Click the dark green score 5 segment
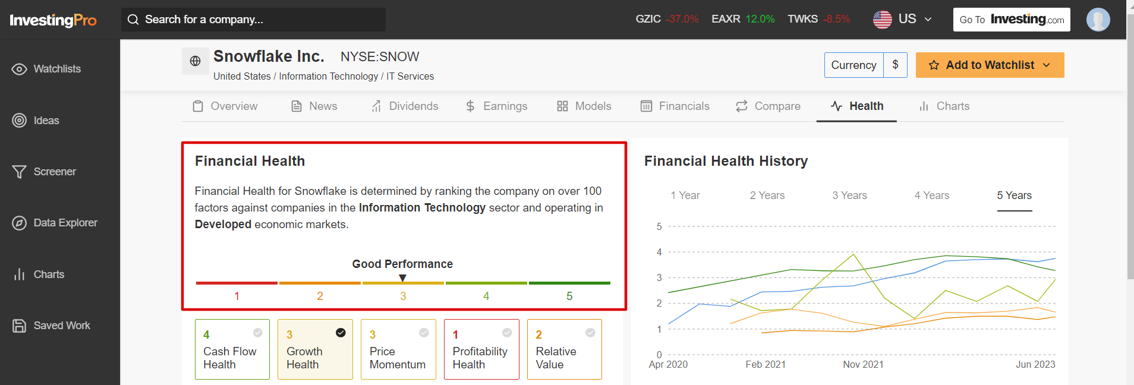 click(569, 283)
